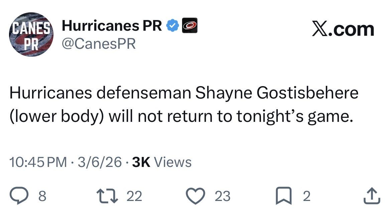The width and height of the screenshot is (388, 224).
Task: Click the 10:45 PM timestamp
Action: (38, 162)
